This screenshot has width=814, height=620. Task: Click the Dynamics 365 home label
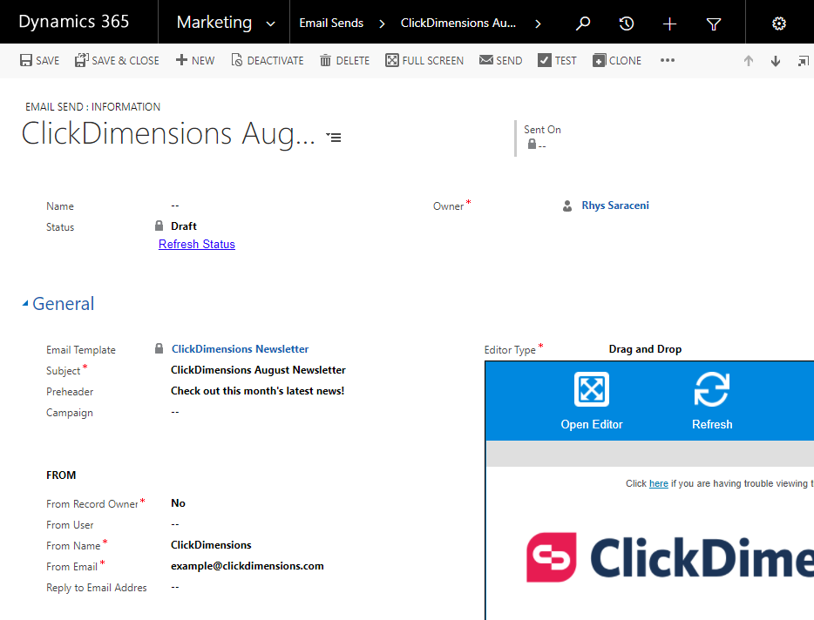click(74, 21)
